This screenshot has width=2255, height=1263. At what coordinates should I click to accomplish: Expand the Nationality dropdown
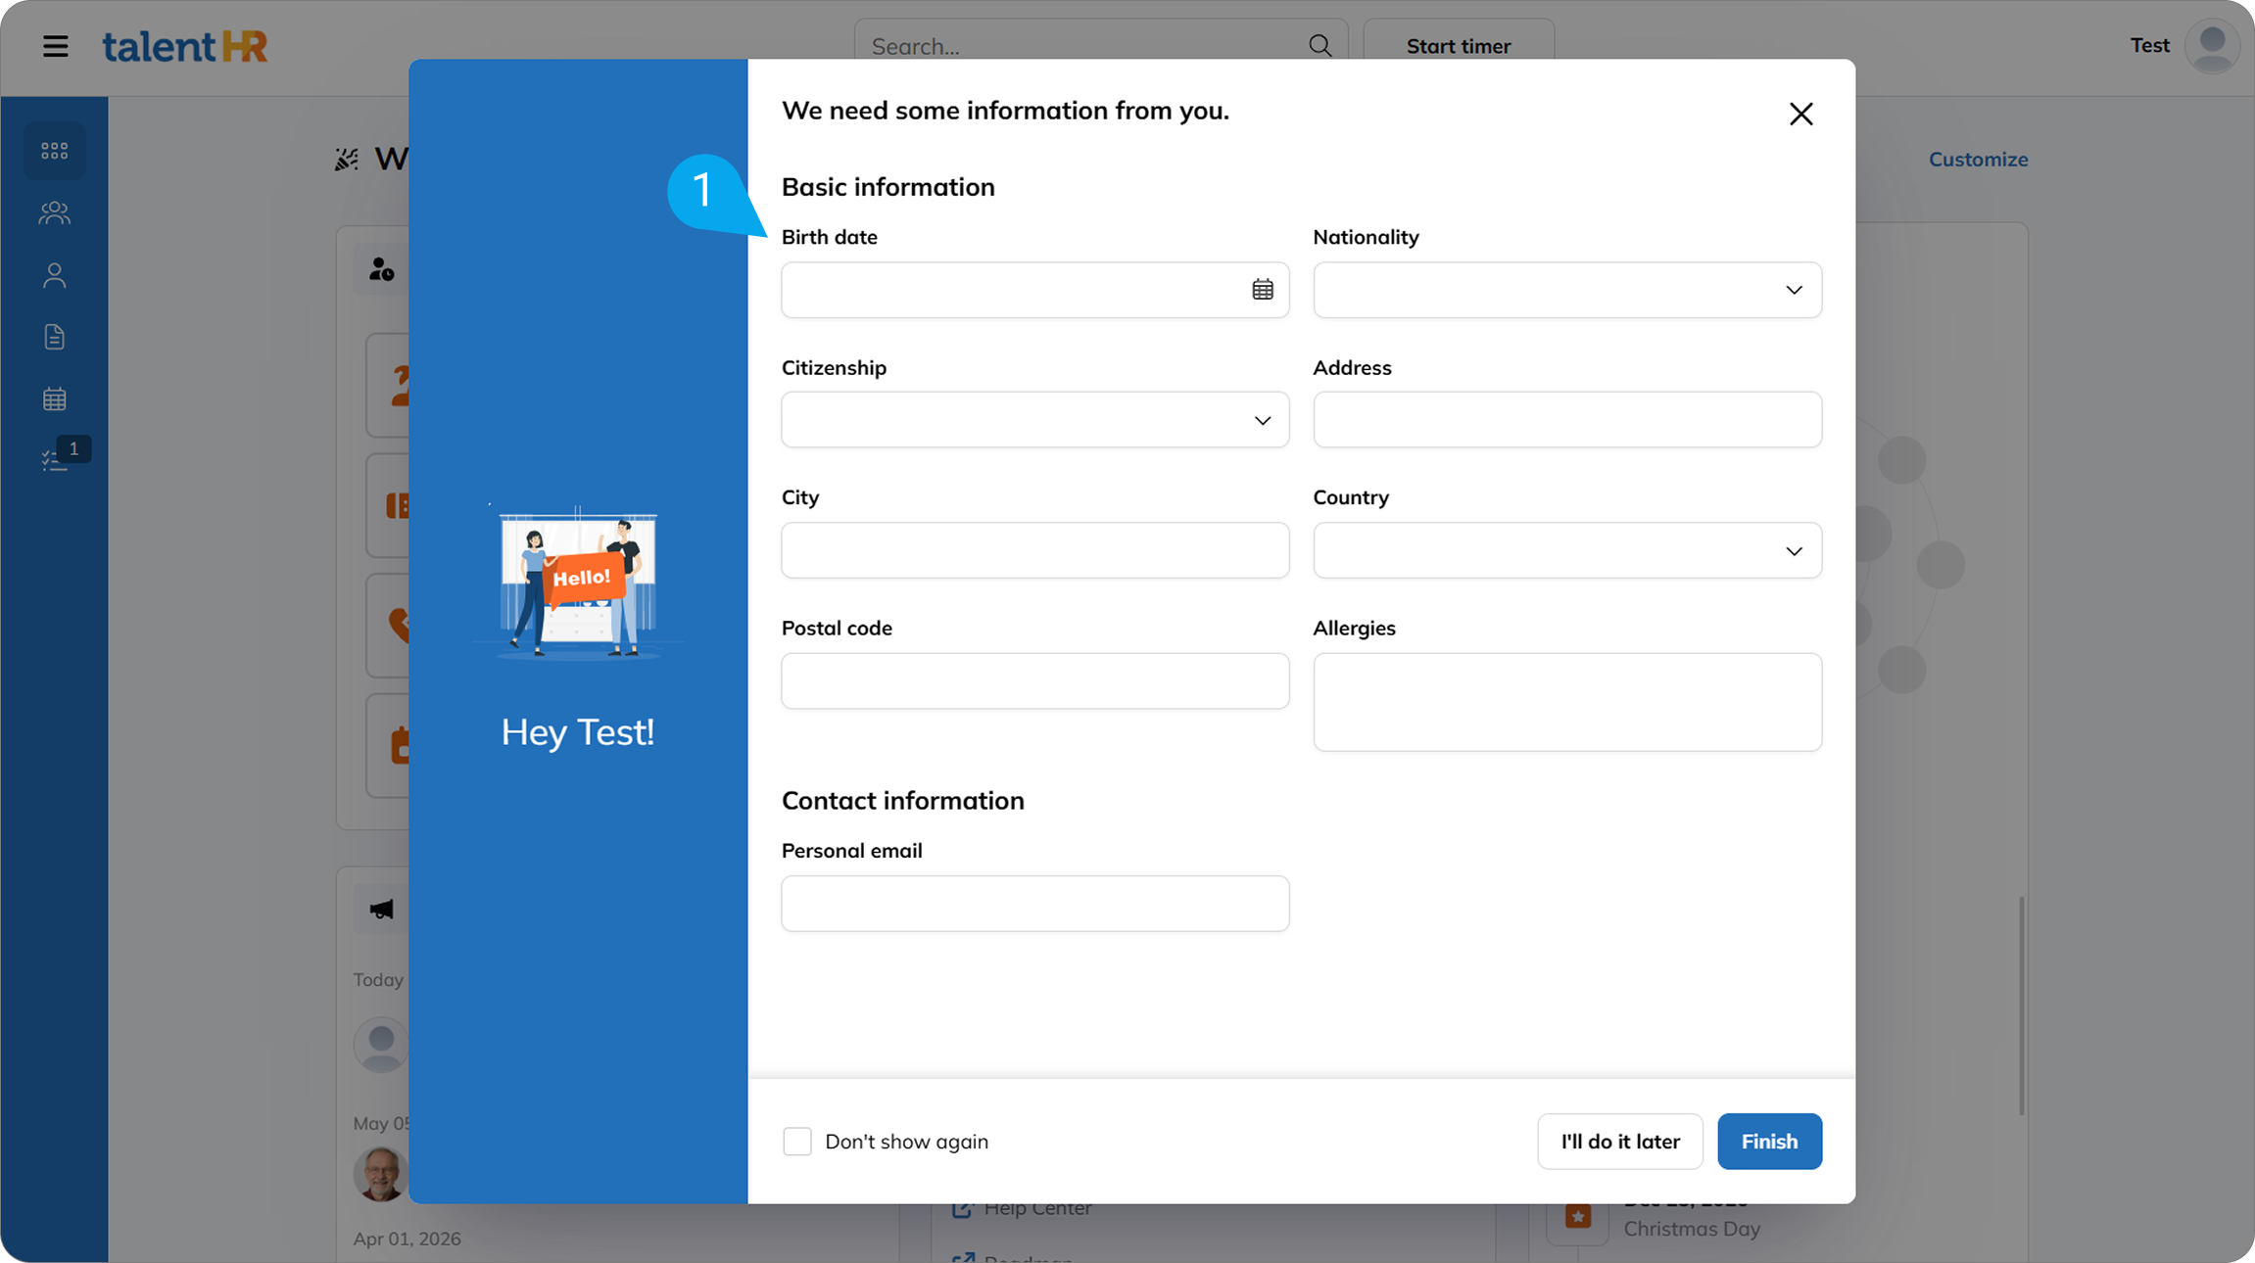(x=1567, y=290)
